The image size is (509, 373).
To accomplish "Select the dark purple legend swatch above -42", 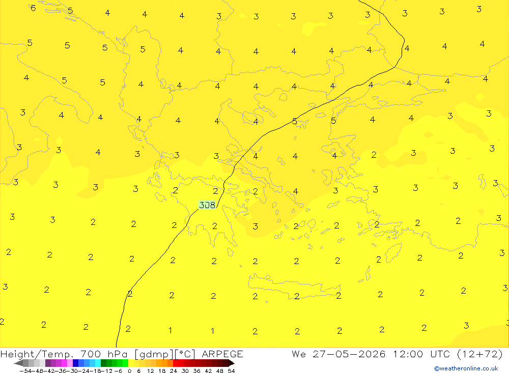I will point(48,363).
